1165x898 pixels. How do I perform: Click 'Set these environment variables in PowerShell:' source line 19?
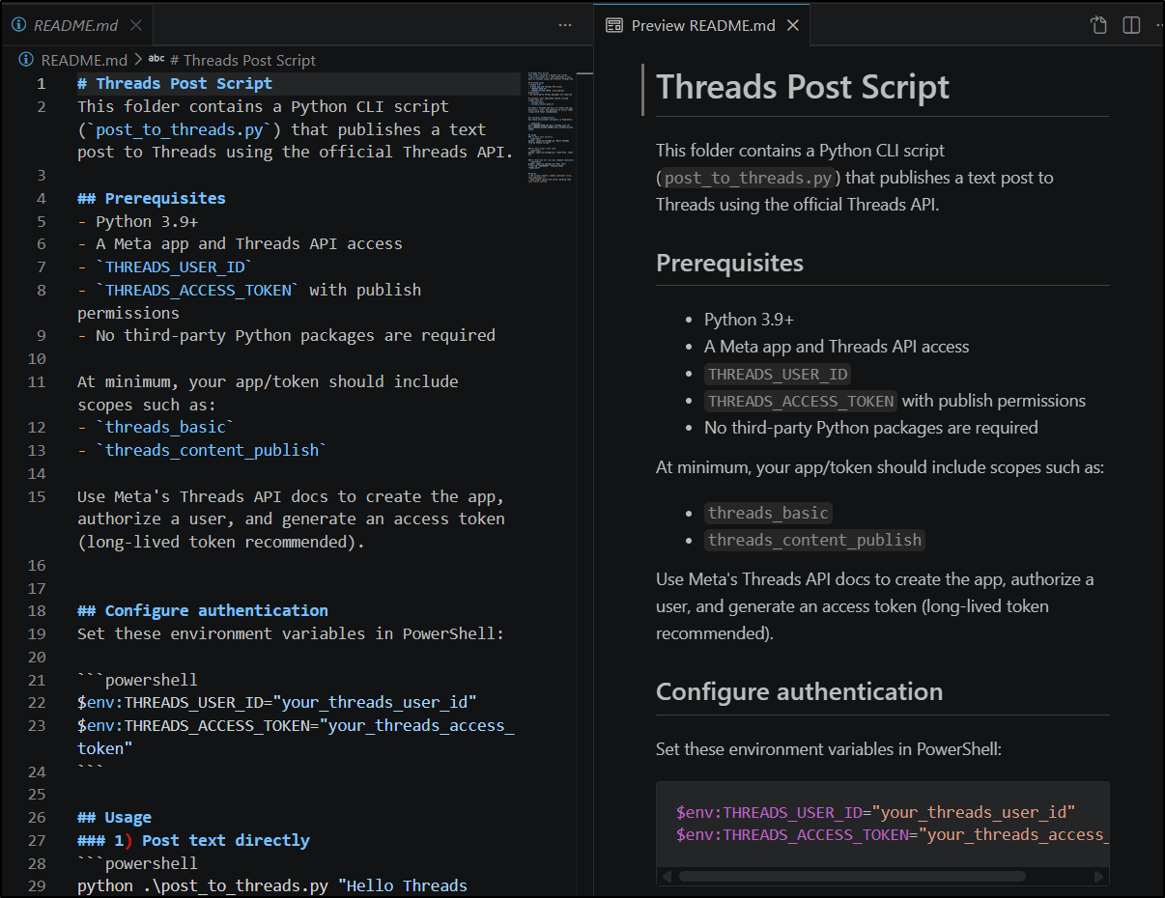pos(291,633)
